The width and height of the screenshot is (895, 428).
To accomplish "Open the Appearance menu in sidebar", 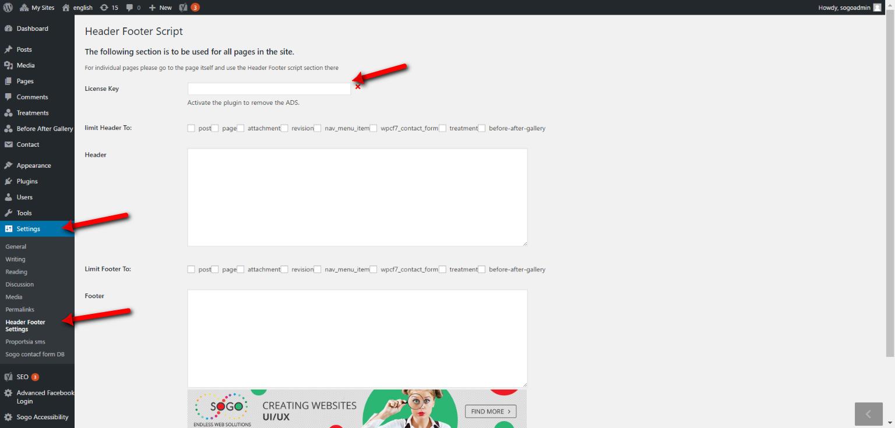I will (34, 165).
